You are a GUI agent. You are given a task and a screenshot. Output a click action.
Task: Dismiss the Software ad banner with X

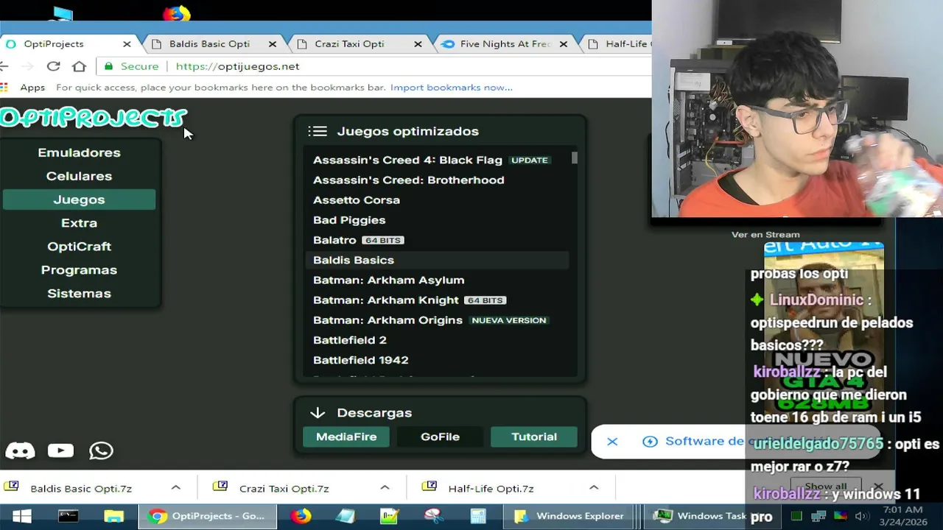pos(612,442)
